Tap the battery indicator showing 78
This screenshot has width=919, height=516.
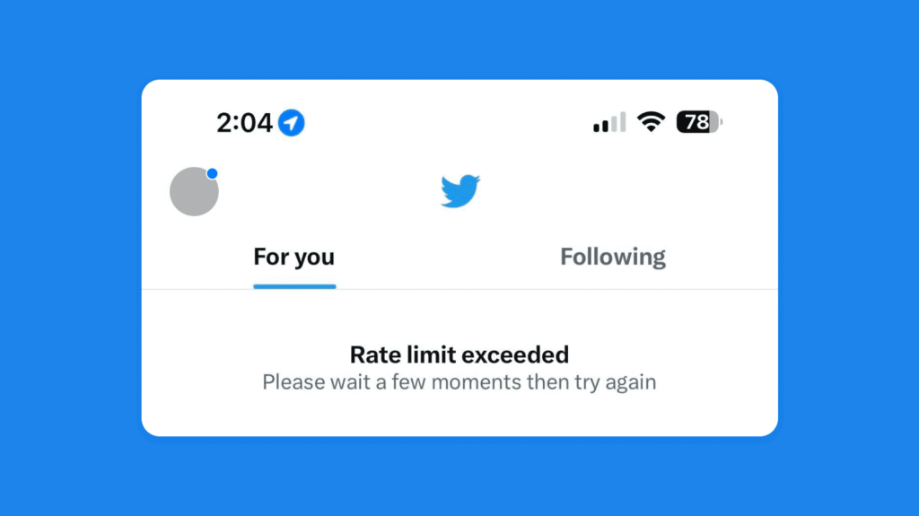pos(697,122)
